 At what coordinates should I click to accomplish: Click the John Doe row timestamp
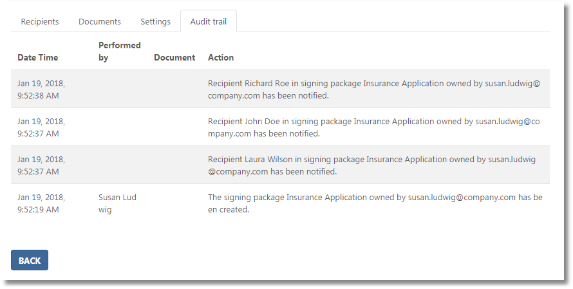click(x=41, y=127)
